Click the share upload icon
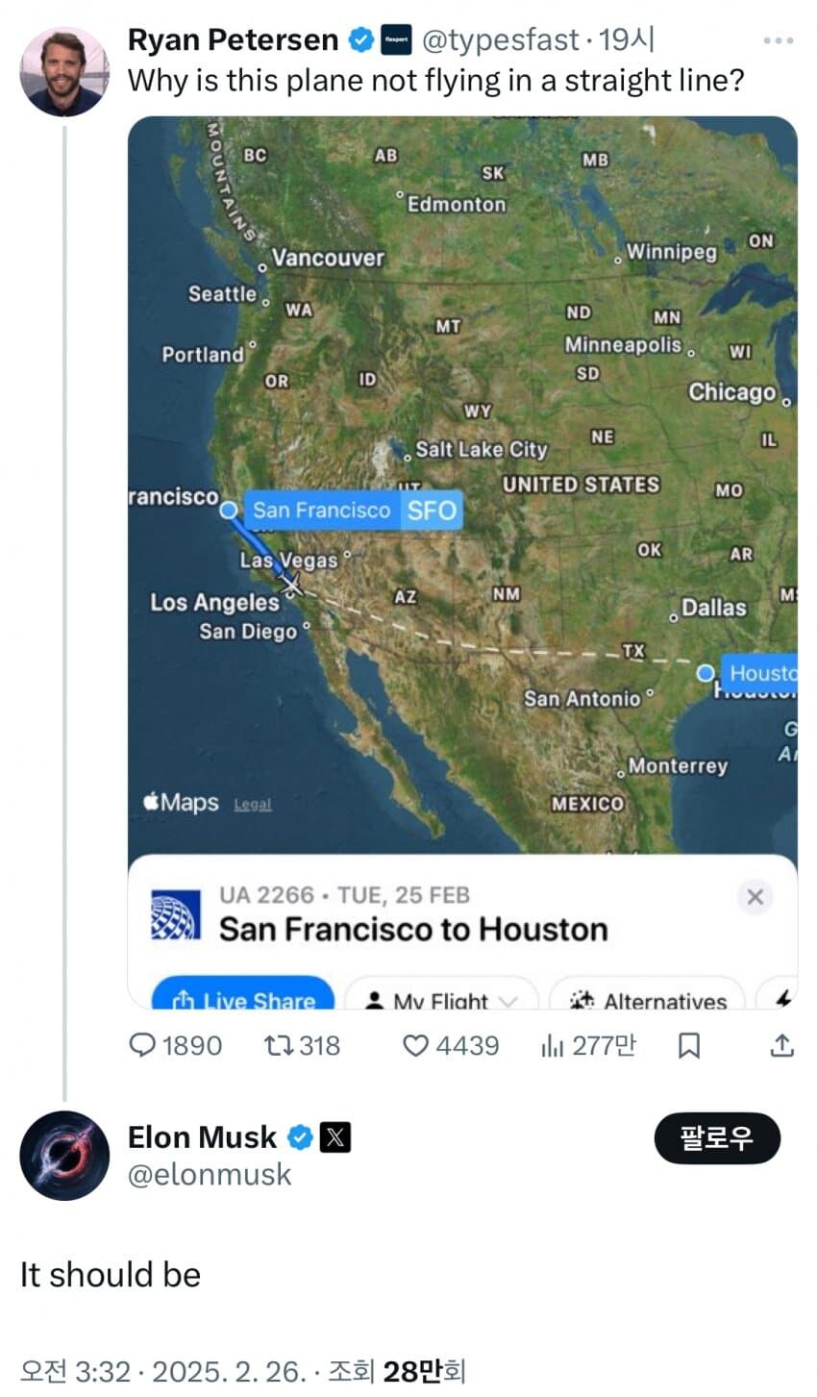 click(x=782, y=1045)
